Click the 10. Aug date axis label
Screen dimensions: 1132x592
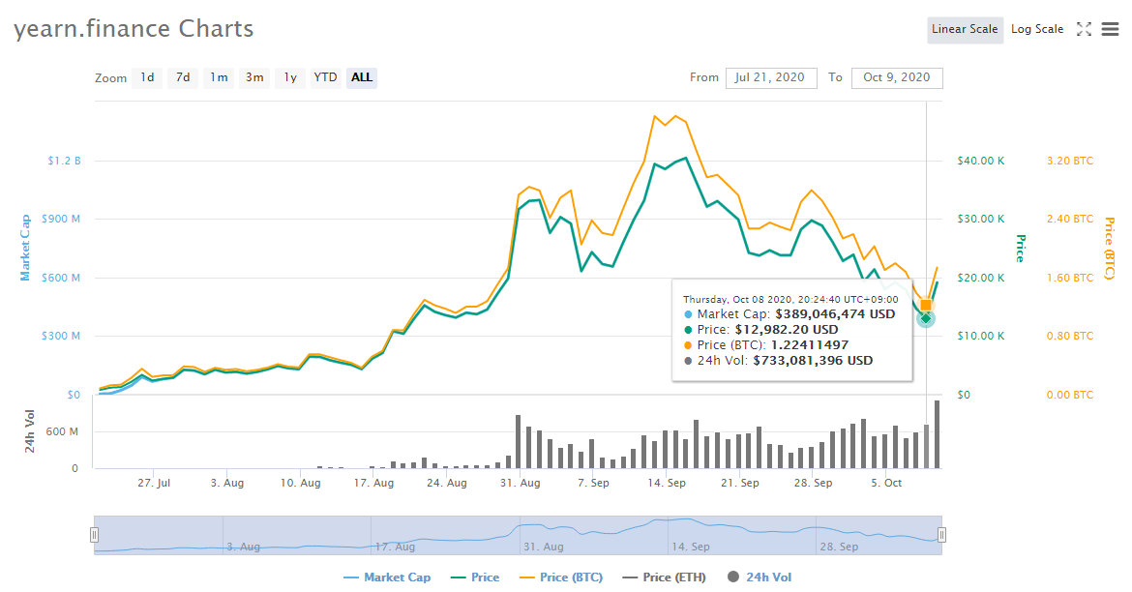[x=300, y=483]
